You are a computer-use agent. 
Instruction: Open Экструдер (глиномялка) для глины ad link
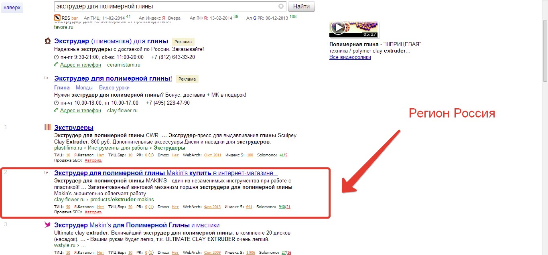(111, 41)
